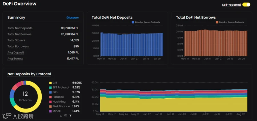The width and height of the screenshot is (257, 121).
Task: Toggle the Self-reported switch
Action: tap(246, 5)
